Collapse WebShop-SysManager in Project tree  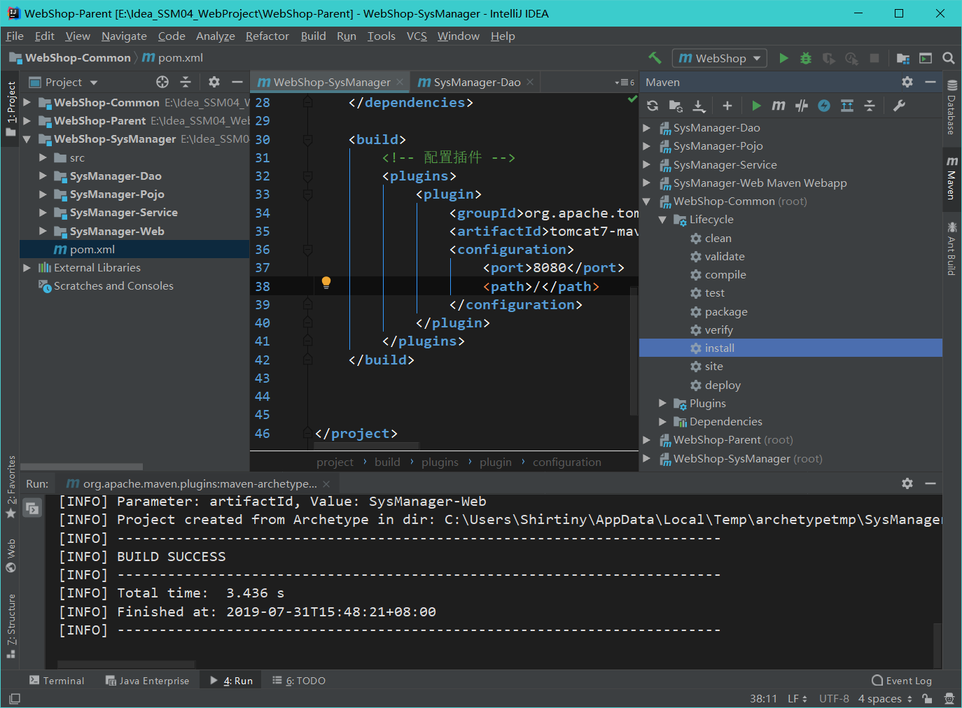pos(27,139)
